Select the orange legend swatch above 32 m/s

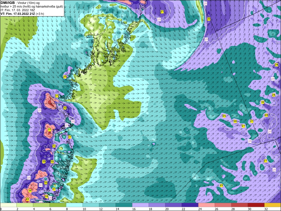[273, 205]
